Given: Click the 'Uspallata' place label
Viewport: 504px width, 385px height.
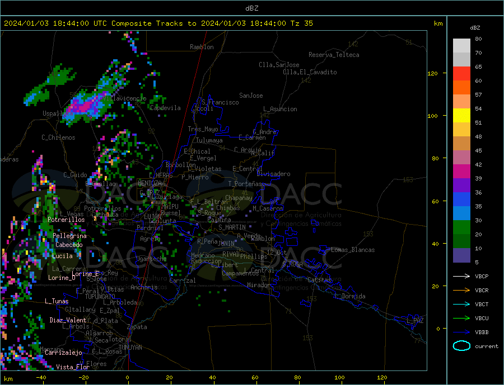Looking at the screenshot, I should click(58, 113).
